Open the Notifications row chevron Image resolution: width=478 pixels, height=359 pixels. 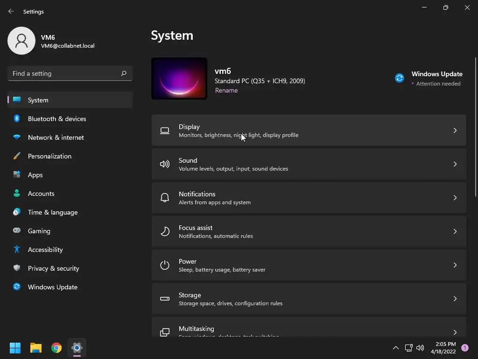455,198
